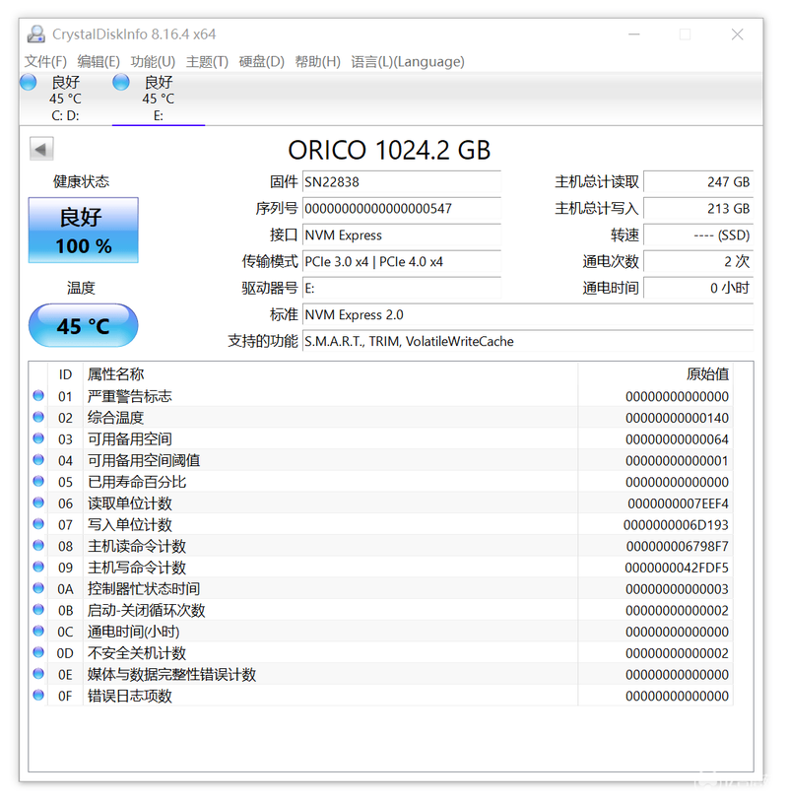Click the 45 °C temperature button
Viewport: 788px width, 804px height.
coord(84,325)
